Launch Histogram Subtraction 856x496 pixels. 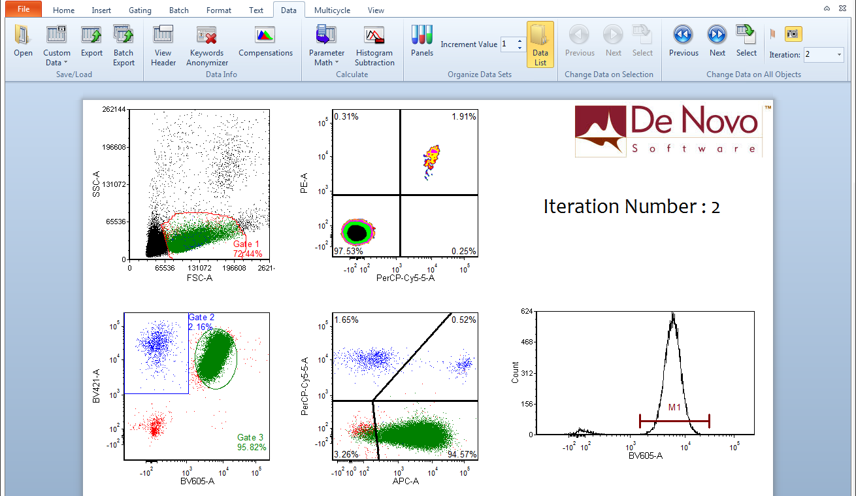[374, 45]
